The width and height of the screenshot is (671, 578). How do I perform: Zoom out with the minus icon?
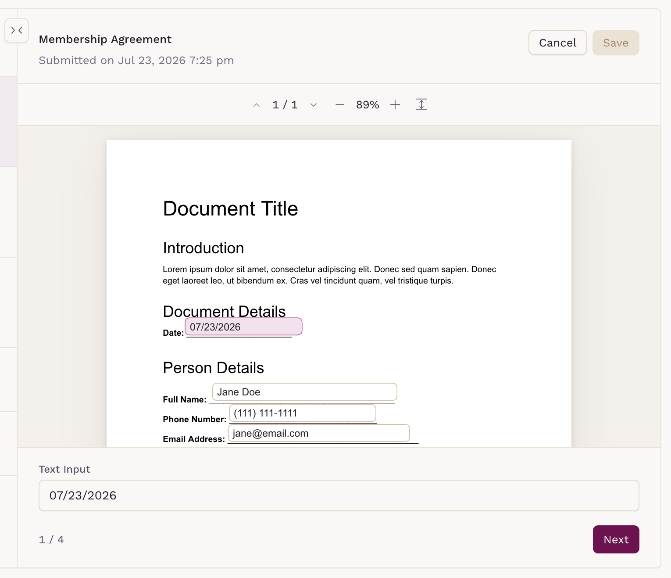(339, 104)
